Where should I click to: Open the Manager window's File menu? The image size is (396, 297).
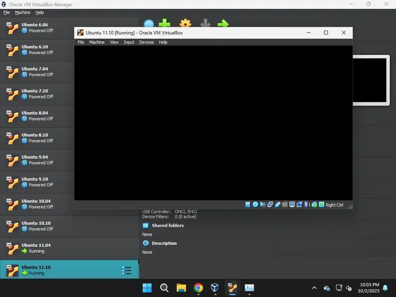[x=7, y=12]
